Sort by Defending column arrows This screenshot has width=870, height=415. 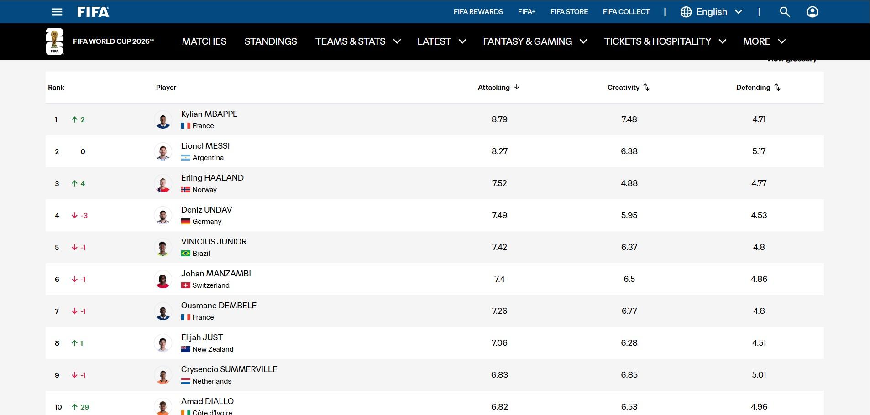click(x=777, y=87)
